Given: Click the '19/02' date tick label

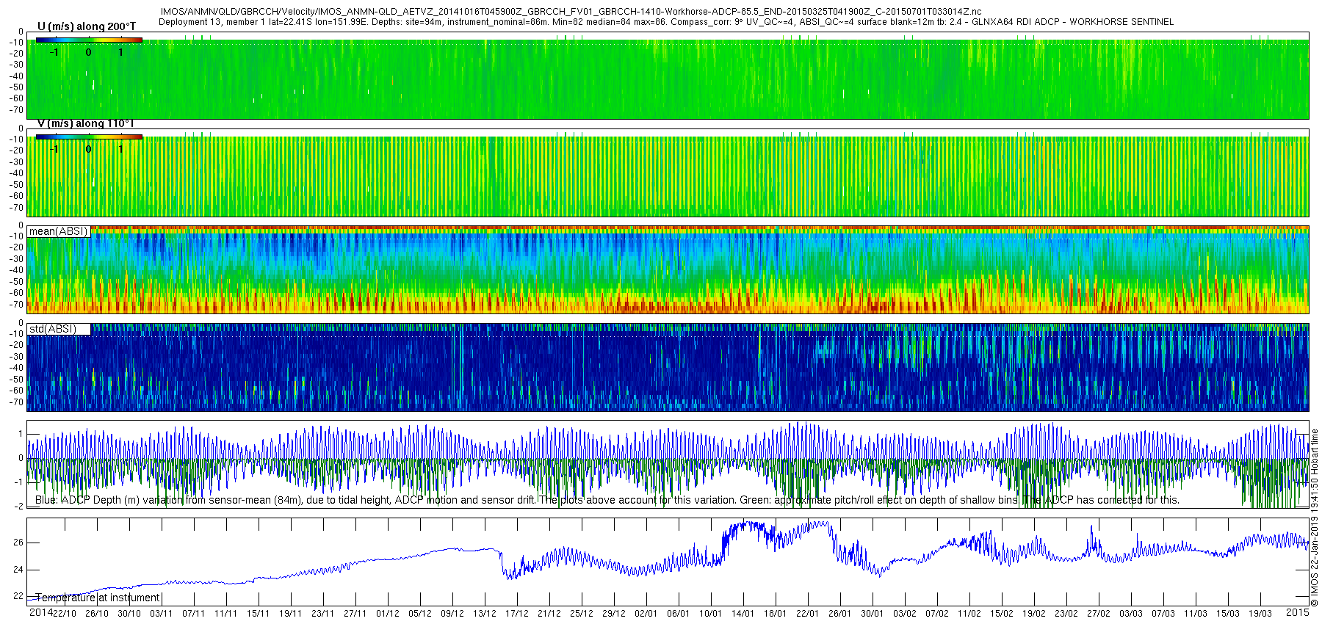Looking at the screenshot, I should pyautogui.click(x=1034, y=614).
